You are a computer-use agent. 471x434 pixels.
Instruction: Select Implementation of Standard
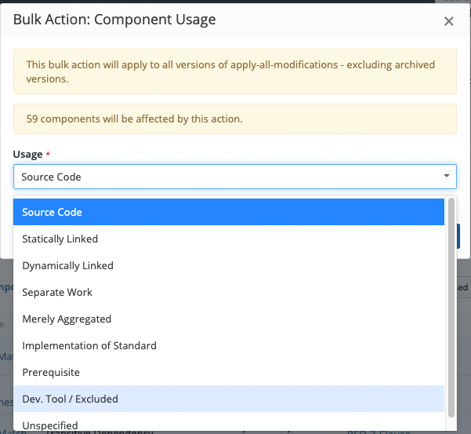click(229, 345)
